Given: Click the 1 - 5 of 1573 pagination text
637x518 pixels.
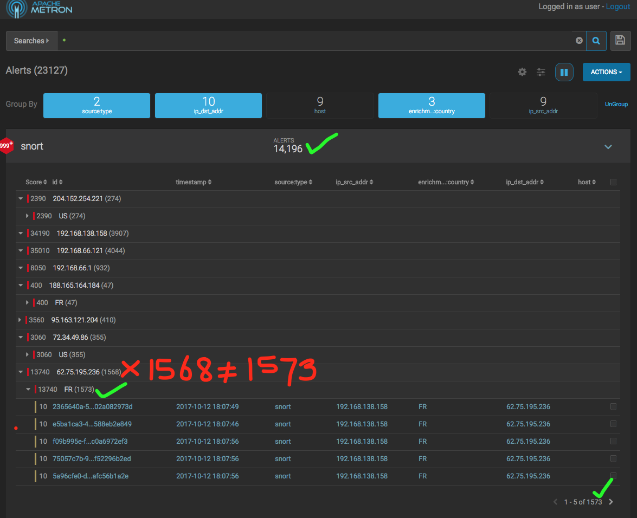Looking at the screenshot, I should (583, 502).
